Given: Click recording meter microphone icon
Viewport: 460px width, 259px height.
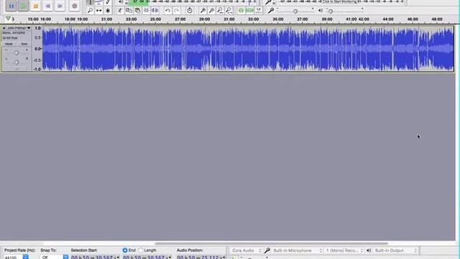Looking at the screenshot, I should (268, 2).
